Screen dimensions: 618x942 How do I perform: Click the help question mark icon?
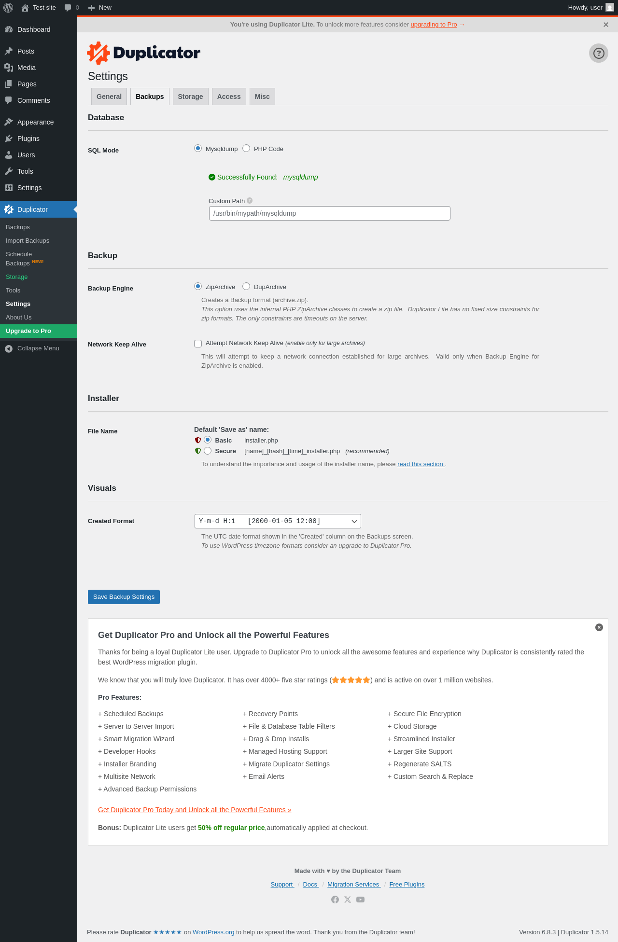point(598,53)
